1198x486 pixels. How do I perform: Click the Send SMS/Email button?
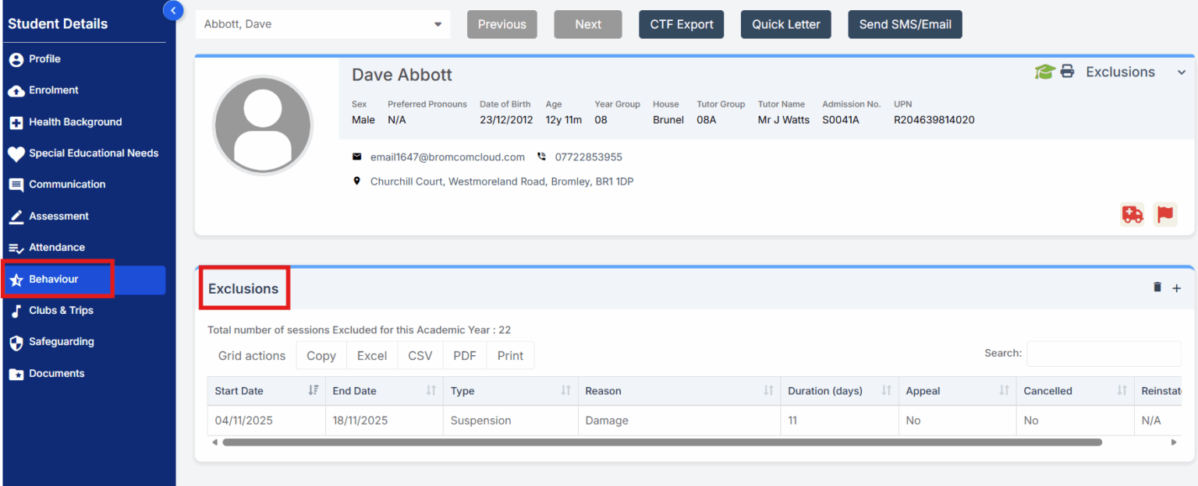pos(905,24)
